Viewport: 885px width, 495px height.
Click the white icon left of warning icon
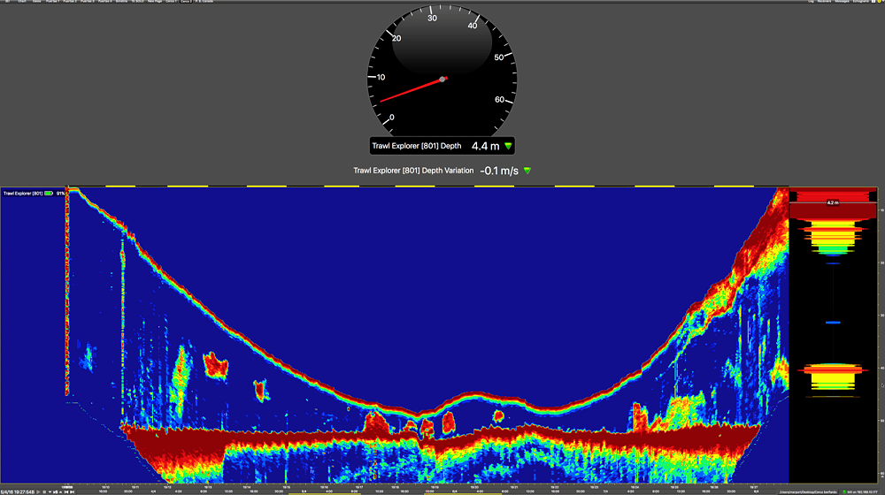coord(873,2)
